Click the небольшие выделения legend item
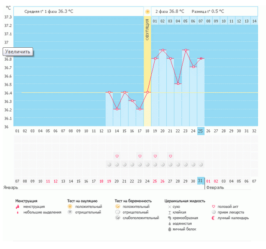This screenshot has width=266, height=249. pyautogui.click(x=39, y=212)
